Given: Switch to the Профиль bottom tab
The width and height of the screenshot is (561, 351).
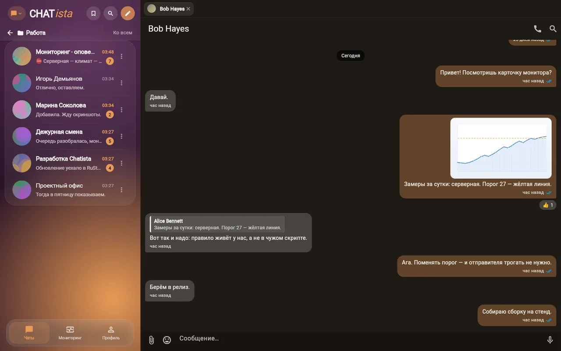Looking at the screenshot, I should coord(111,333).
